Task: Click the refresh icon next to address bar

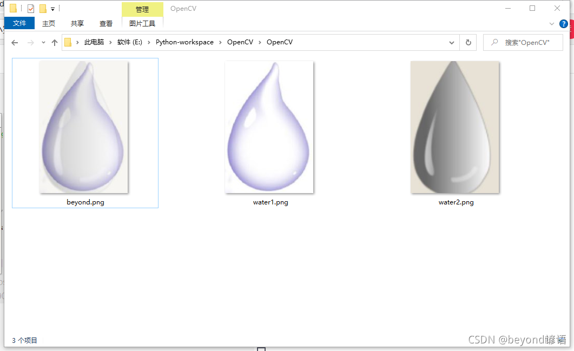Action: coord(467,42)
